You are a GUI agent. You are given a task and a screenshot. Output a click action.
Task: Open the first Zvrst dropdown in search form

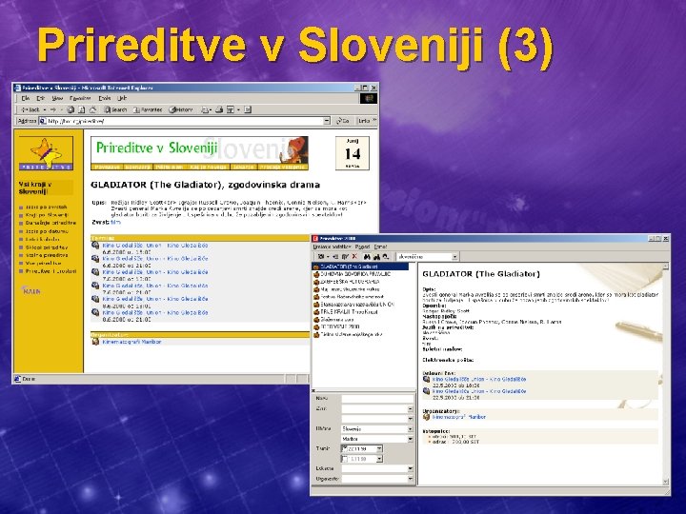[410, 408]
